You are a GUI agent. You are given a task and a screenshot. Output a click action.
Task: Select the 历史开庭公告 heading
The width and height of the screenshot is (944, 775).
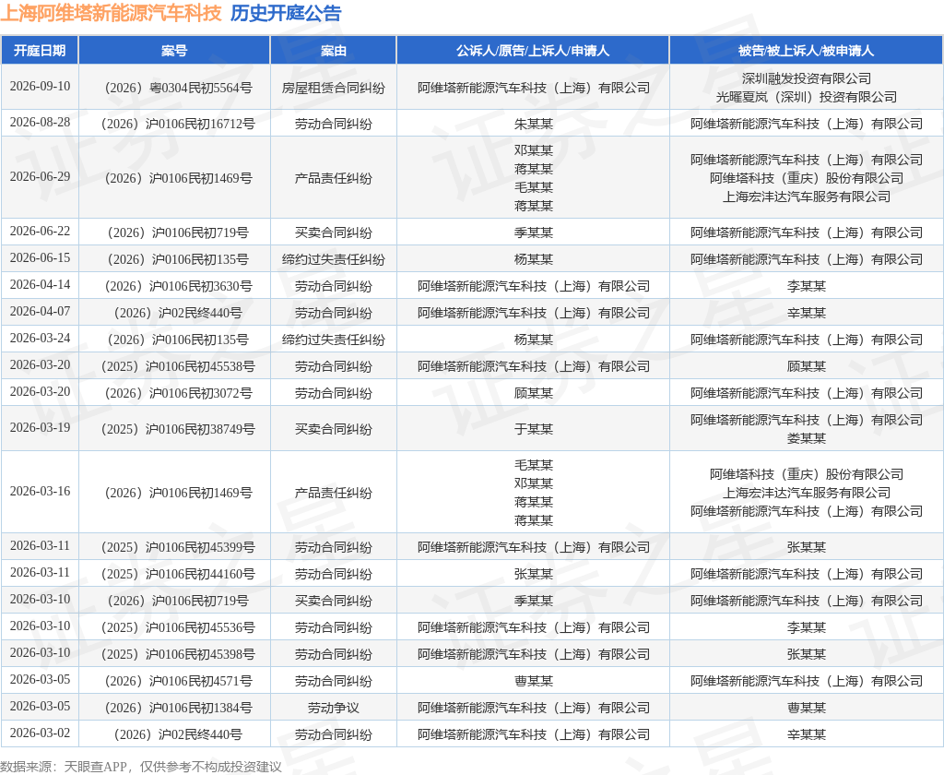click(286, 13)
